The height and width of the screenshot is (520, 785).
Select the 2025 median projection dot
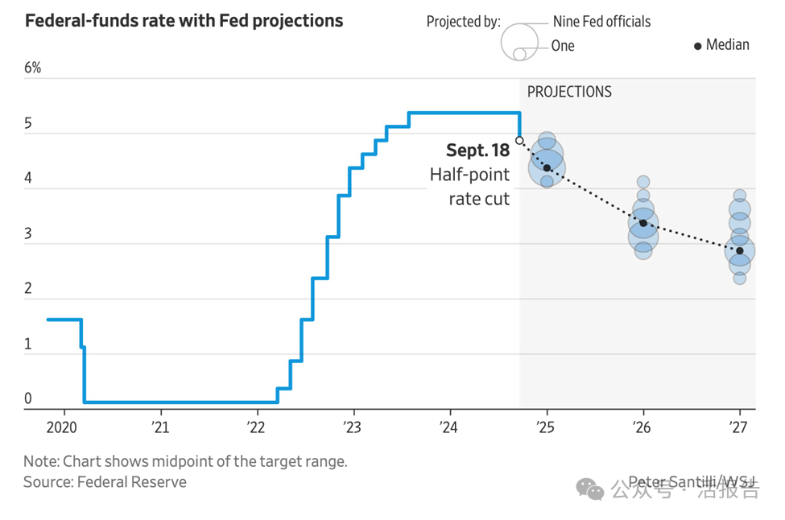(547, 168)
